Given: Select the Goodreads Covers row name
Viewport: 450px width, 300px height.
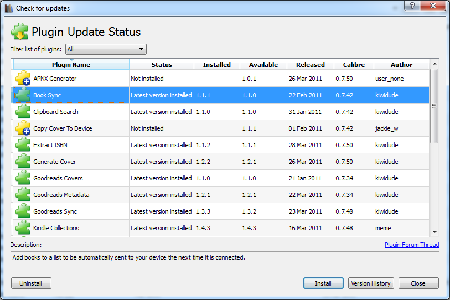Looking at the screenshot, I should pyautogui.click(x=58, y=179).
